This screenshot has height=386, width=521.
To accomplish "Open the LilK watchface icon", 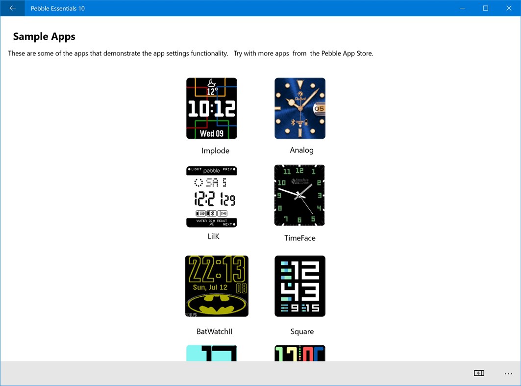I will coord(211,196).
